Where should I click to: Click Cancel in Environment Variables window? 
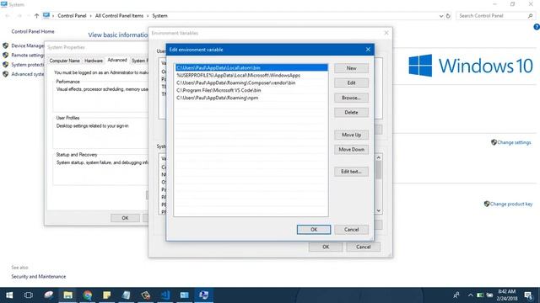[364, 247]
